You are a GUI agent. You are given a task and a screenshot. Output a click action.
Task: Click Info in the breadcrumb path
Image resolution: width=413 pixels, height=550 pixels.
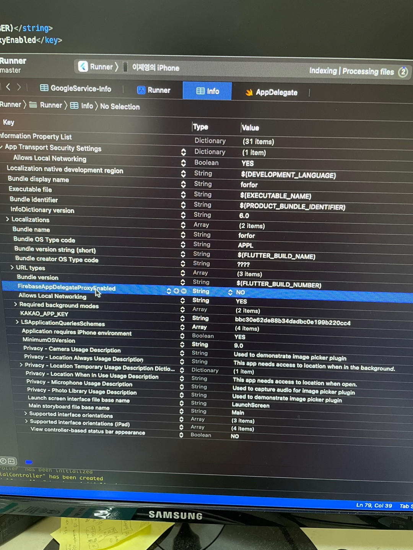click(82, 106)
